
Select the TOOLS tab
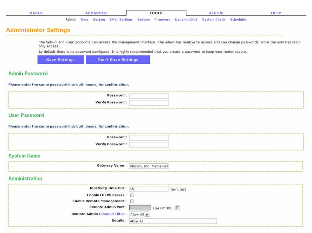point(156,13)
